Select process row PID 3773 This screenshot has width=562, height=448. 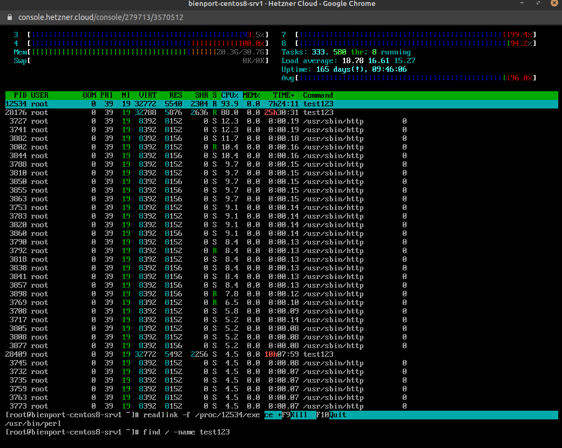(281, 406)
